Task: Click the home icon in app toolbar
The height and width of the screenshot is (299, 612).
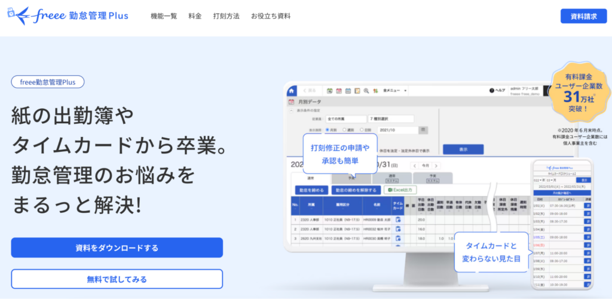Action: pyautogui.click(x=292, y=90)
